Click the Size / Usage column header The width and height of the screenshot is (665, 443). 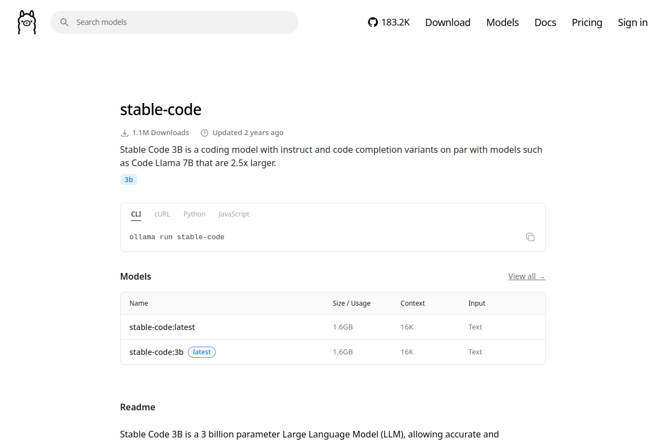click(x=351, y=303)
